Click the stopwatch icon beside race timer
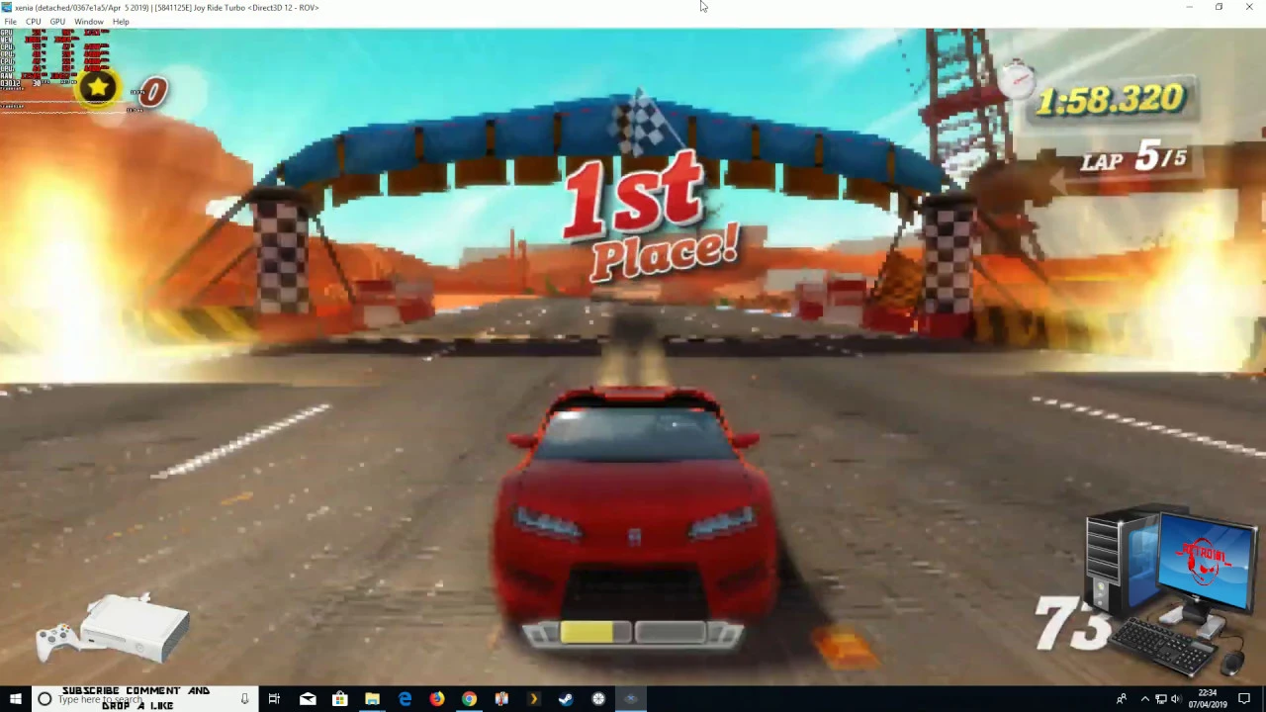 1016,78
